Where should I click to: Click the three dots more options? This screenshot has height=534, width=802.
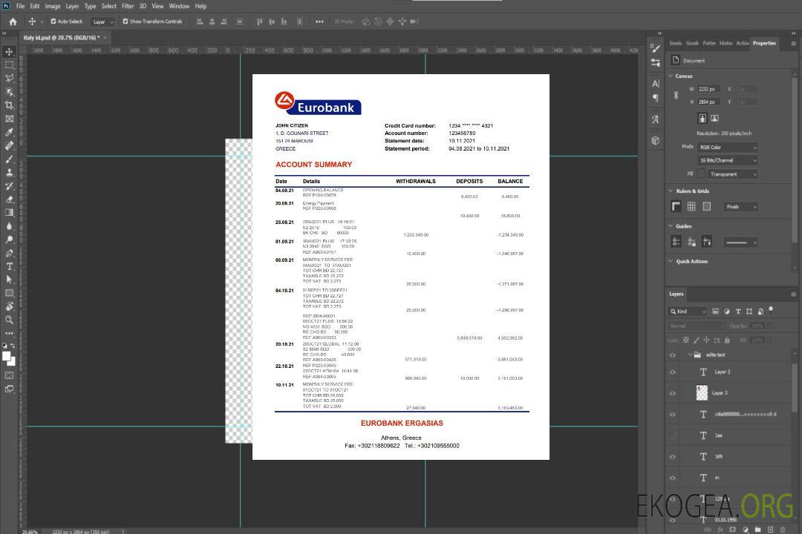pos(319,22)
